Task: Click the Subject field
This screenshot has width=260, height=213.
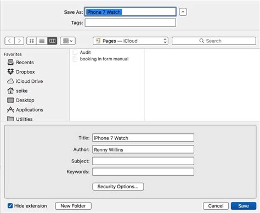Action: click(143, 161)
